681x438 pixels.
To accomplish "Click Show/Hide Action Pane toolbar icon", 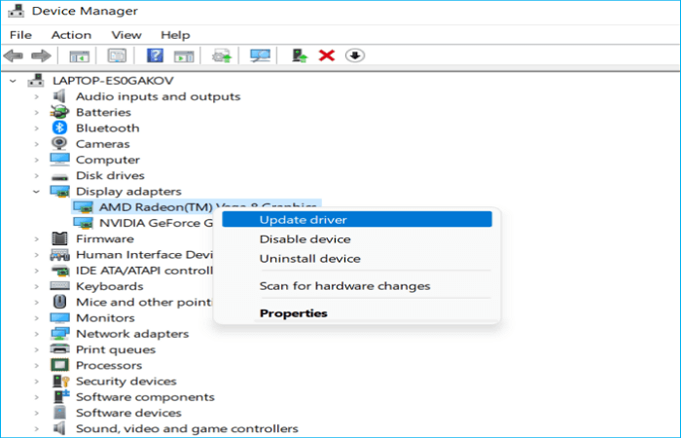I will (x=184, y=56).
